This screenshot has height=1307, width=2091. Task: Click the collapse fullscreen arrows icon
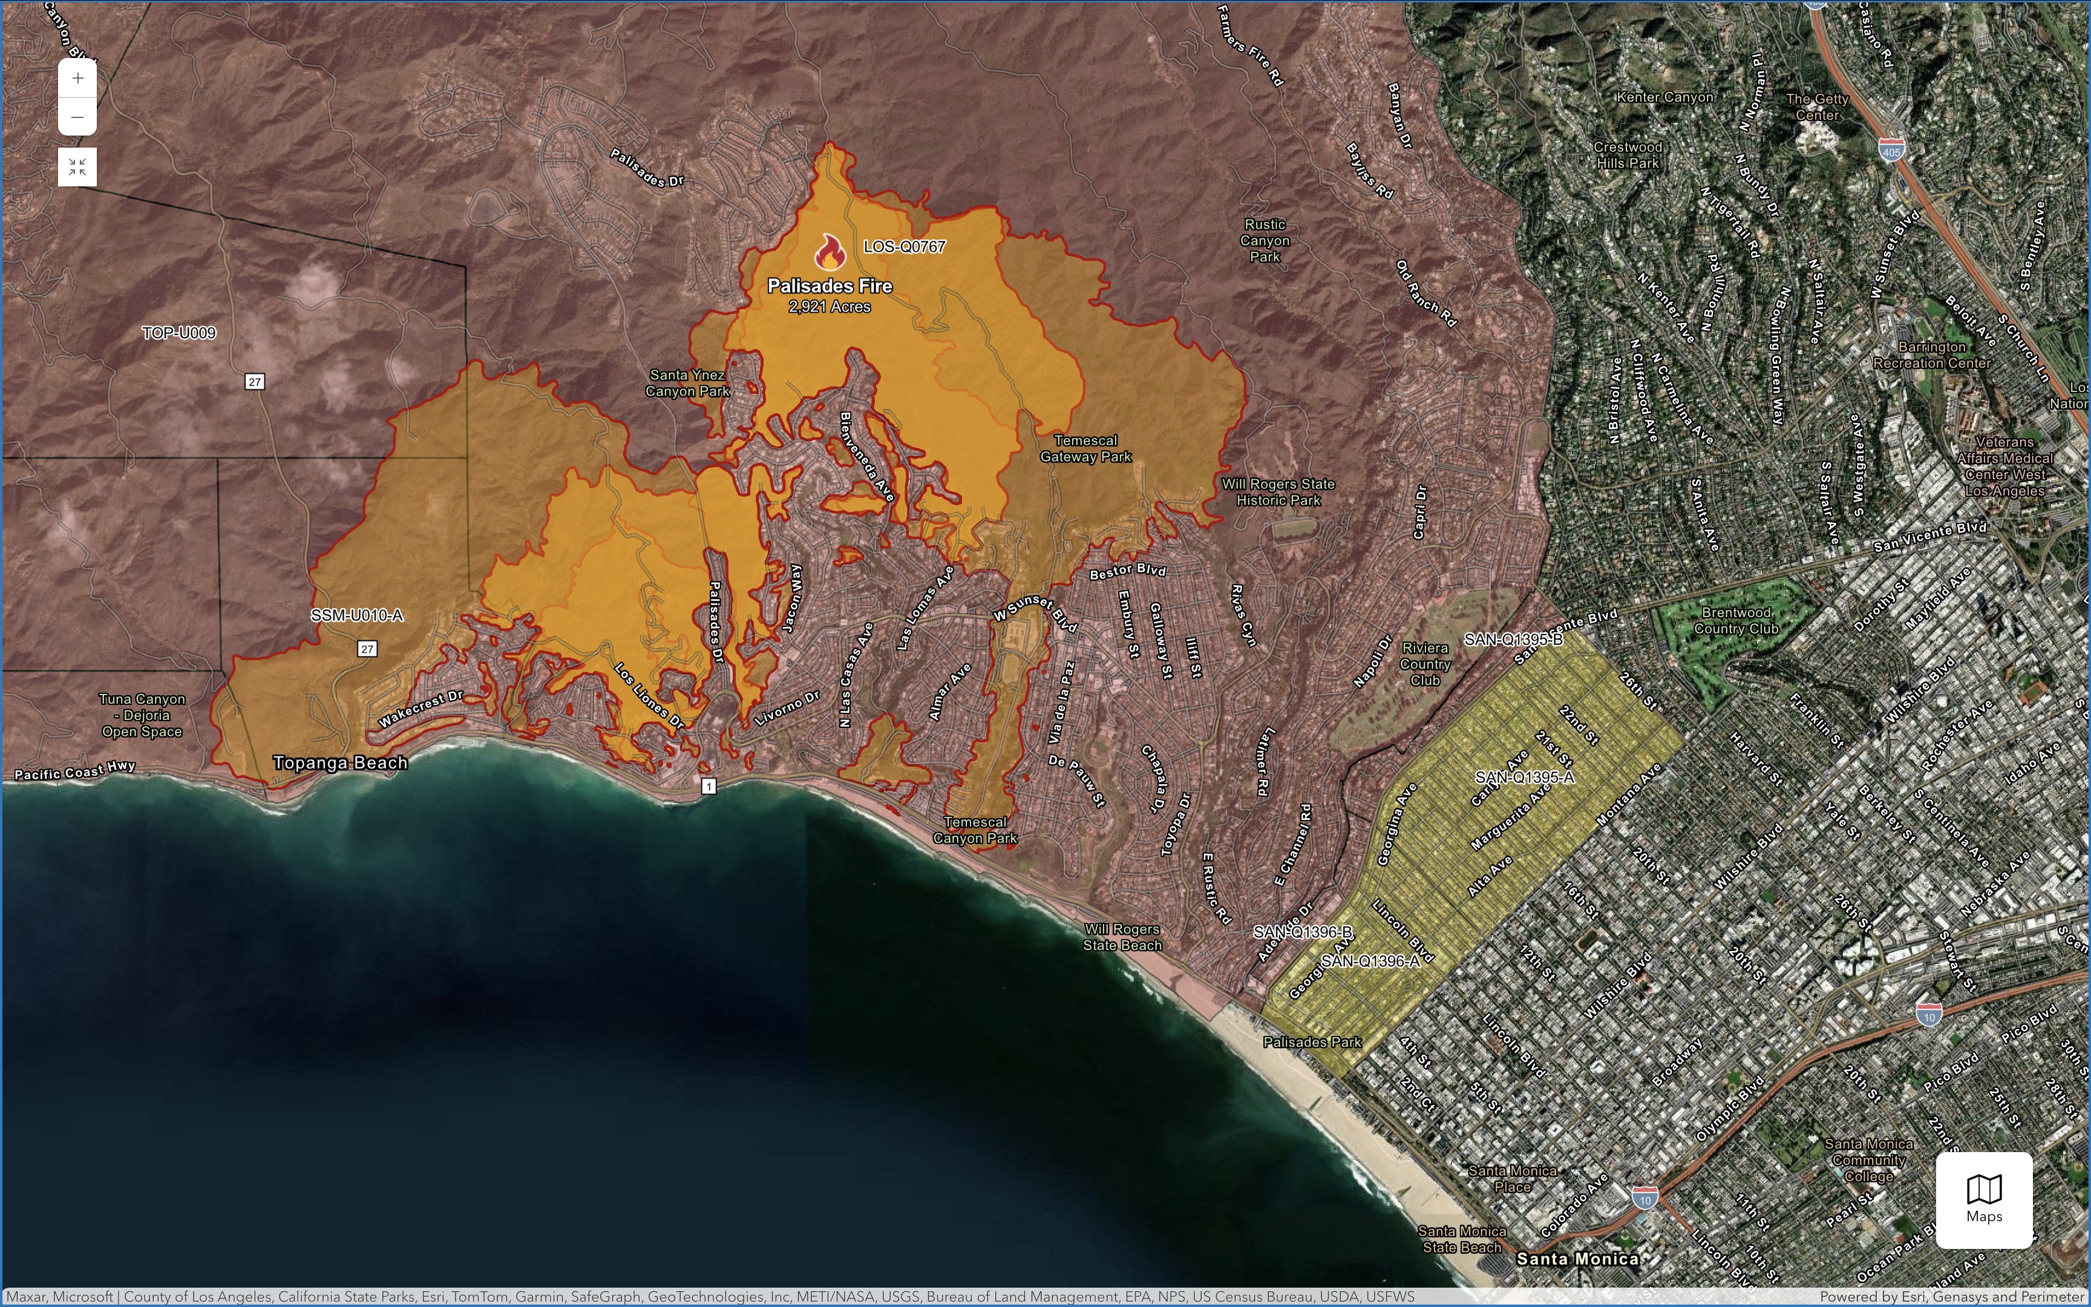click(x=78, y=167)
